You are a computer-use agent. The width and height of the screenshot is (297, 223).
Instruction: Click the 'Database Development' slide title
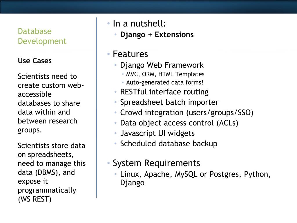42,36
